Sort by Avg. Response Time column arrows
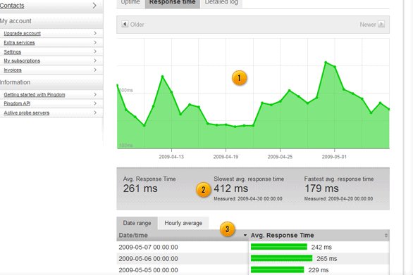This screenshot has width=413, height=275. pos(386,236)
